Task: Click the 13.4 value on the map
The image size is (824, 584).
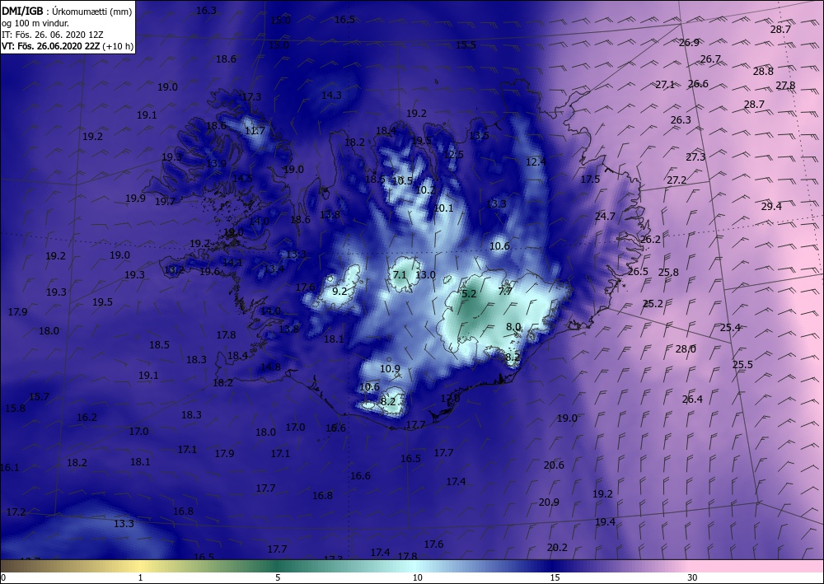Action: point(274,269)
